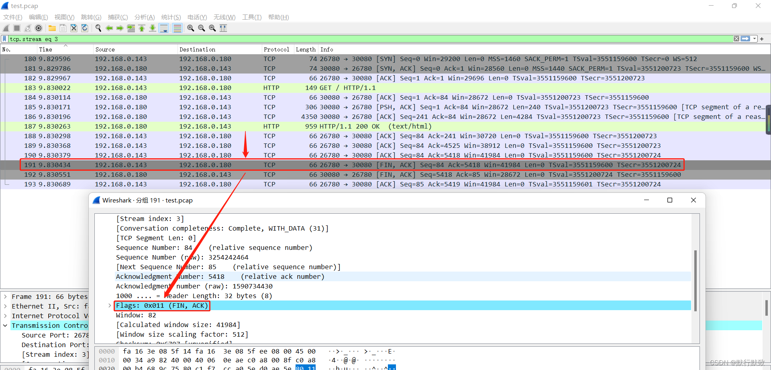771x370 pixels.
Task: Click the packet list vertical scrollbar
Action: coord(768,120)
